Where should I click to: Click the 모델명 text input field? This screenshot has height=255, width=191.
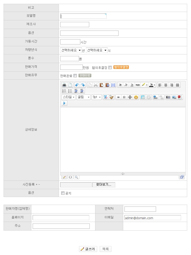83,16
